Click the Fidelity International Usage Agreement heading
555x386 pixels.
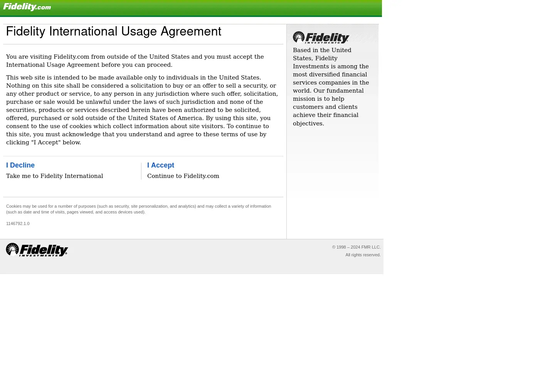click(114, 31)
